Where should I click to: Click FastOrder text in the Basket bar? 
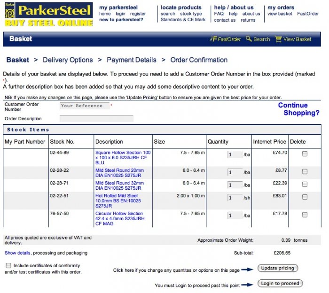click(229, 39)
